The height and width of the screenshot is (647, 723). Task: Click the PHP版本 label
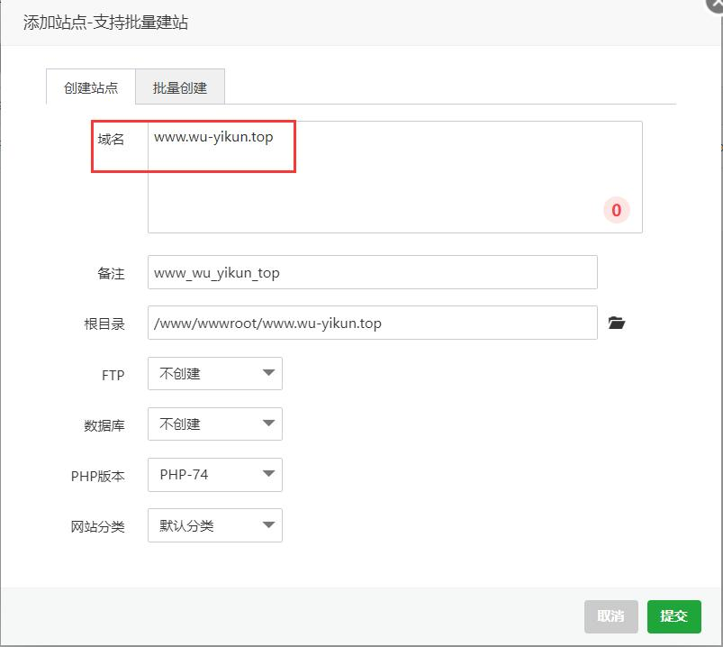point(98,476)
